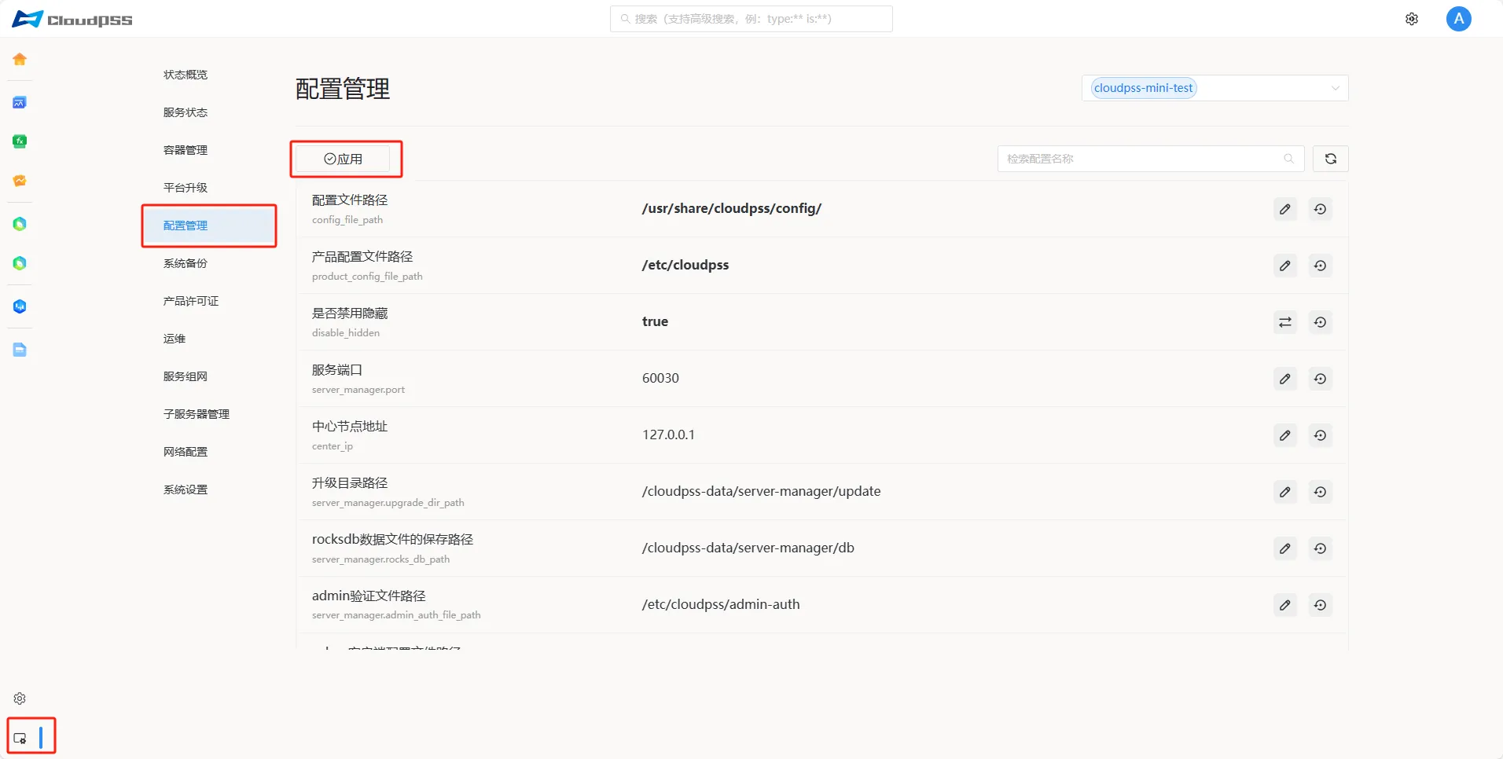Click the true value for 是否禁用隐藏
Viewport: 1503px width, 759px height.
655,321
